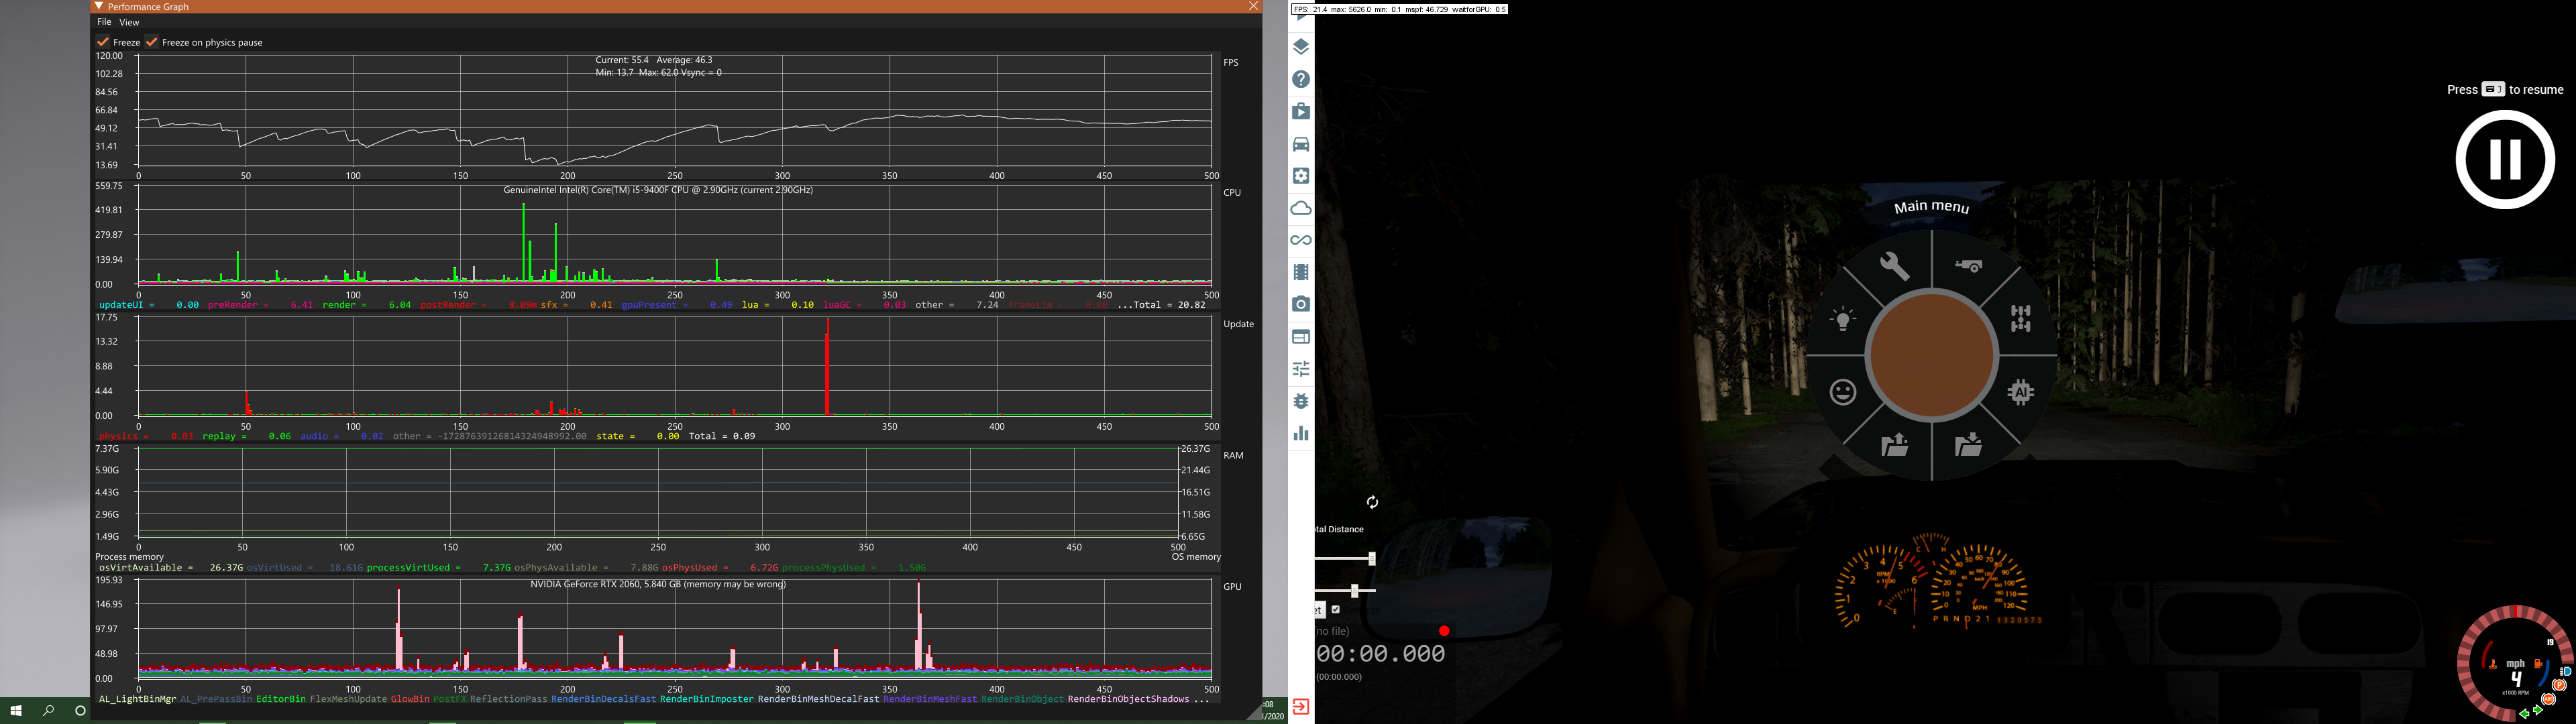
Task: Open the AI chip option in radial menu
Action: tap(2020, 392)
